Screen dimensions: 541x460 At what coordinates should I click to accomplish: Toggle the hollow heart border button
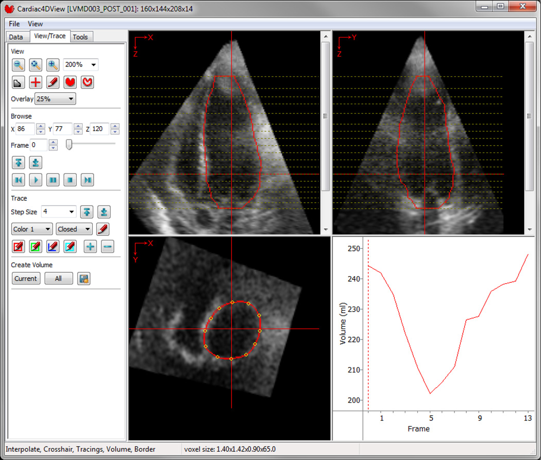[x=87, y=82]
